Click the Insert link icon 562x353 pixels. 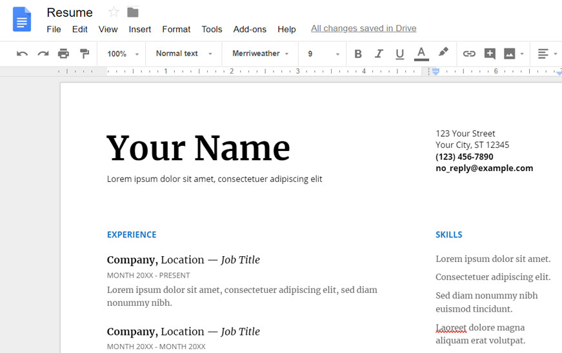point(469,54)
